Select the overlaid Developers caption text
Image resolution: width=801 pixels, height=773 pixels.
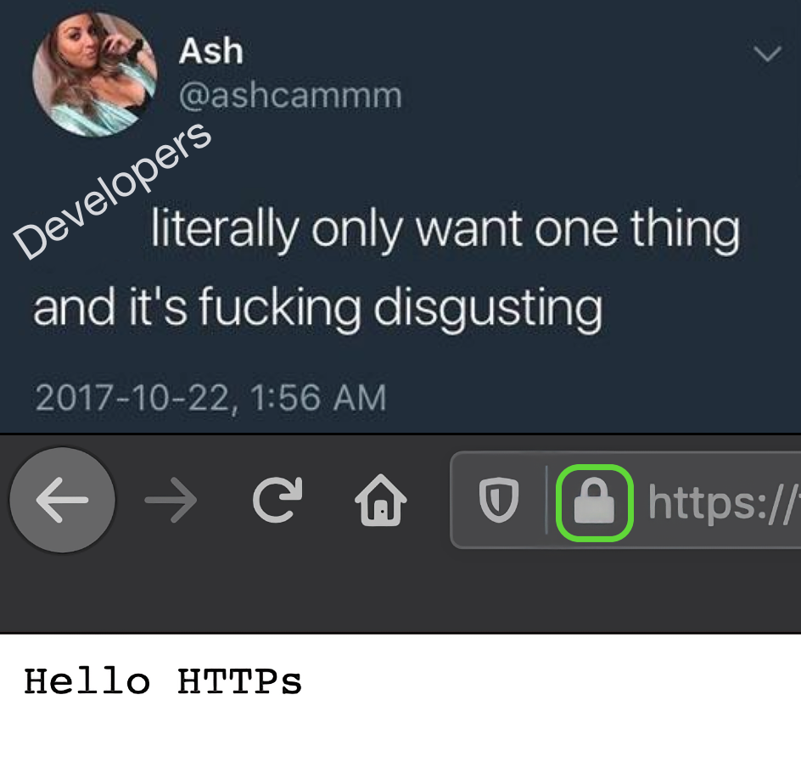click(111, 190)
